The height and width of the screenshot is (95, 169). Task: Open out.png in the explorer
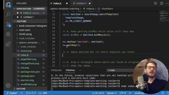[30, 68]
